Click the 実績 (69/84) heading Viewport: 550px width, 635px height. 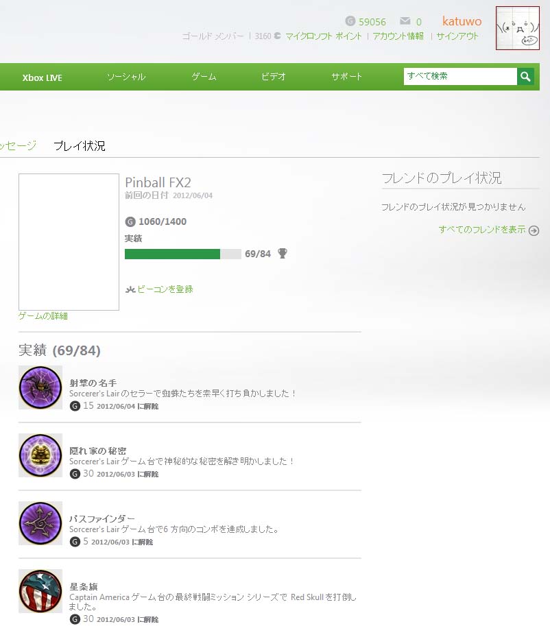[x=60, y=350]
